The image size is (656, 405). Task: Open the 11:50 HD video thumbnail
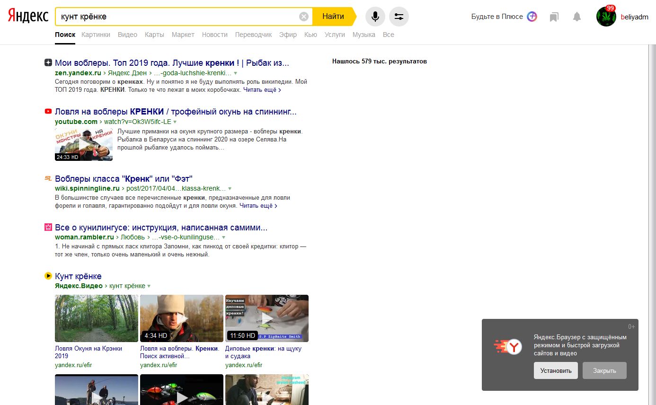(x=267, y=318)
